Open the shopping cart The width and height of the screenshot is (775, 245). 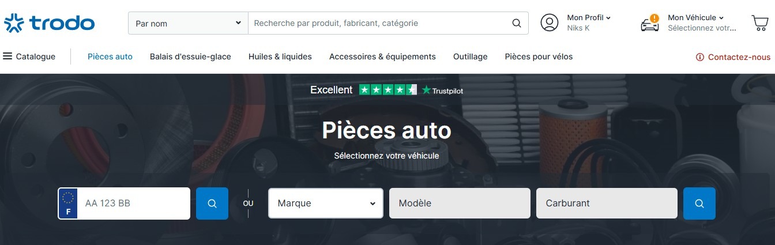pos(760,23)
